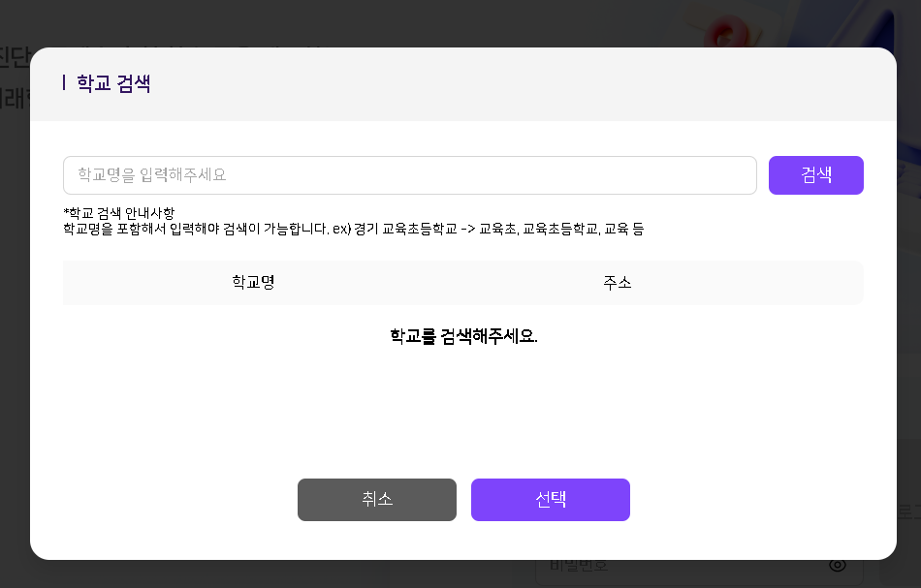Confirm with the purple 선택 button
The image size is (921, 588).
(x=550, y=500)
